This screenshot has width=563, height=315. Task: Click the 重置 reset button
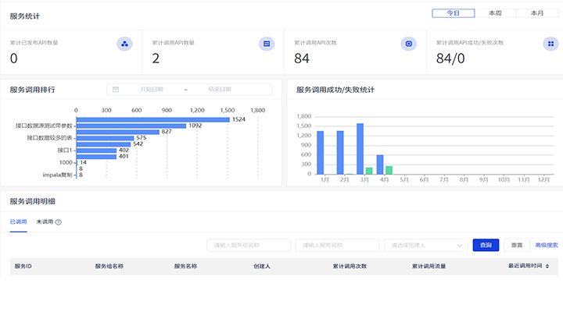(516, 245)
